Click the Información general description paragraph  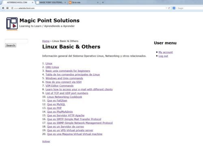point(94,56)
